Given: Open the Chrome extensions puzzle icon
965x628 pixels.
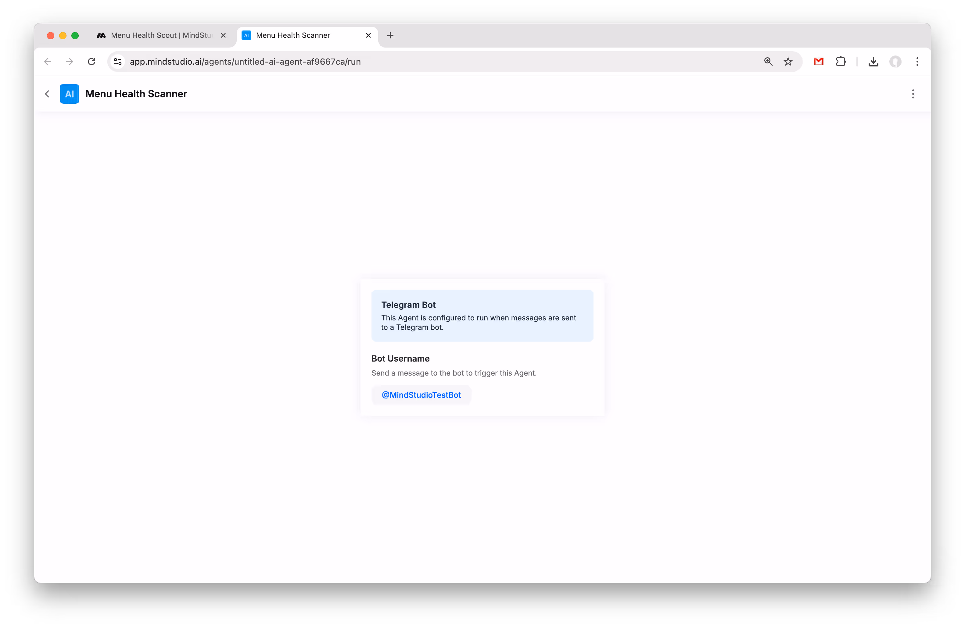Looking at the screenshot, I should click(x=841, y=62).
